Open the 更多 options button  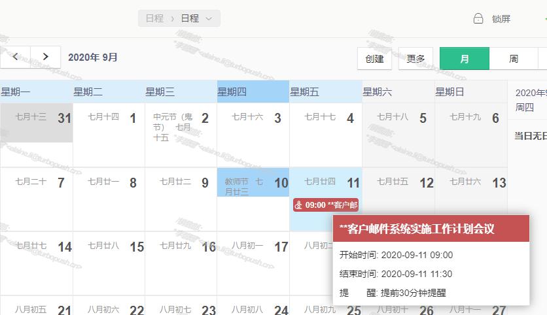click(x=415, y=59)
